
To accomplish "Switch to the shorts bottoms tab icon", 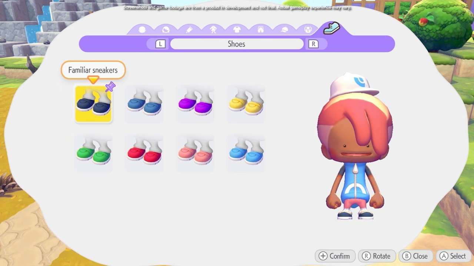I will pos(261,30).
